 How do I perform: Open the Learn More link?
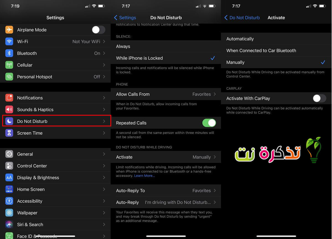click(144, 176)
